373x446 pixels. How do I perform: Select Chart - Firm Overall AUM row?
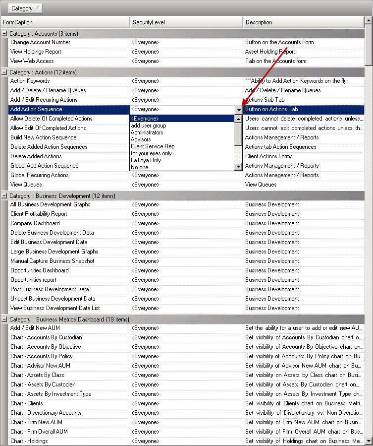(186, 432)
